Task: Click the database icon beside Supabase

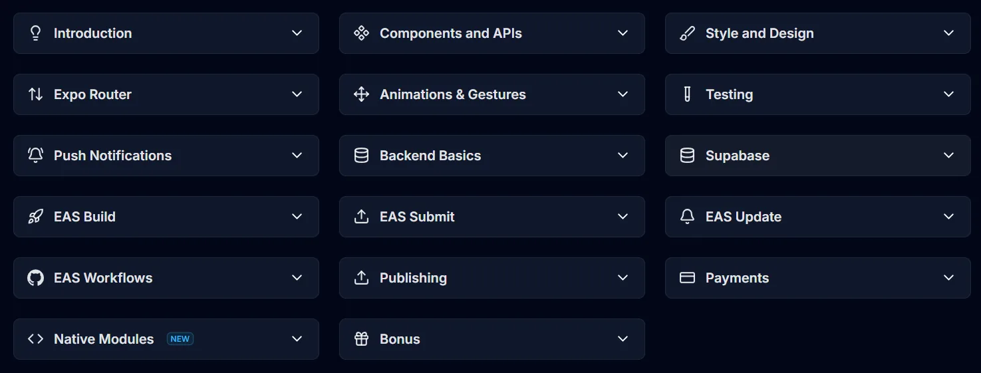Action: pyautogui.click(x=687, y=156)
